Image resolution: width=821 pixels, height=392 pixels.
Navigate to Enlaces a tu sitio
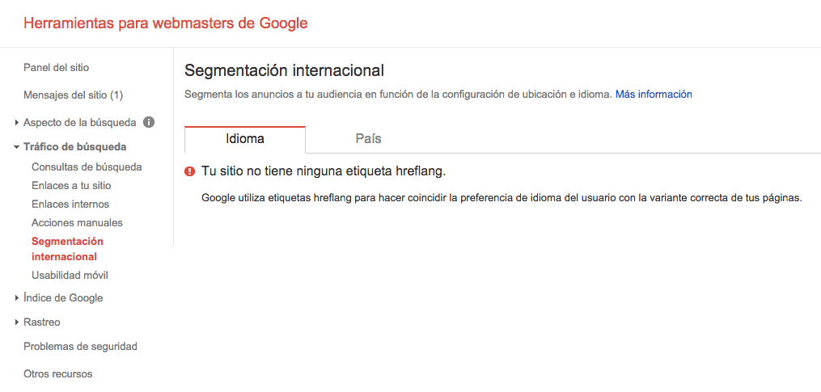tap(71, 186)
